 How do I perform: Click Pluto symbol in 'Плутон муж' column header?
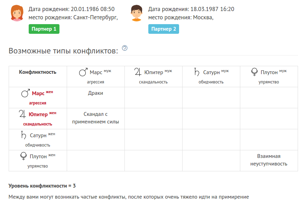254,72
